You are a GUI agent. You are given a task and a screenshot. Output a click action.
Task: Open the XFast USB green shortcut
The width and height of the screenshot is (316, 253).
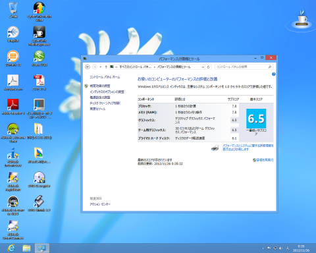point(39,58)
